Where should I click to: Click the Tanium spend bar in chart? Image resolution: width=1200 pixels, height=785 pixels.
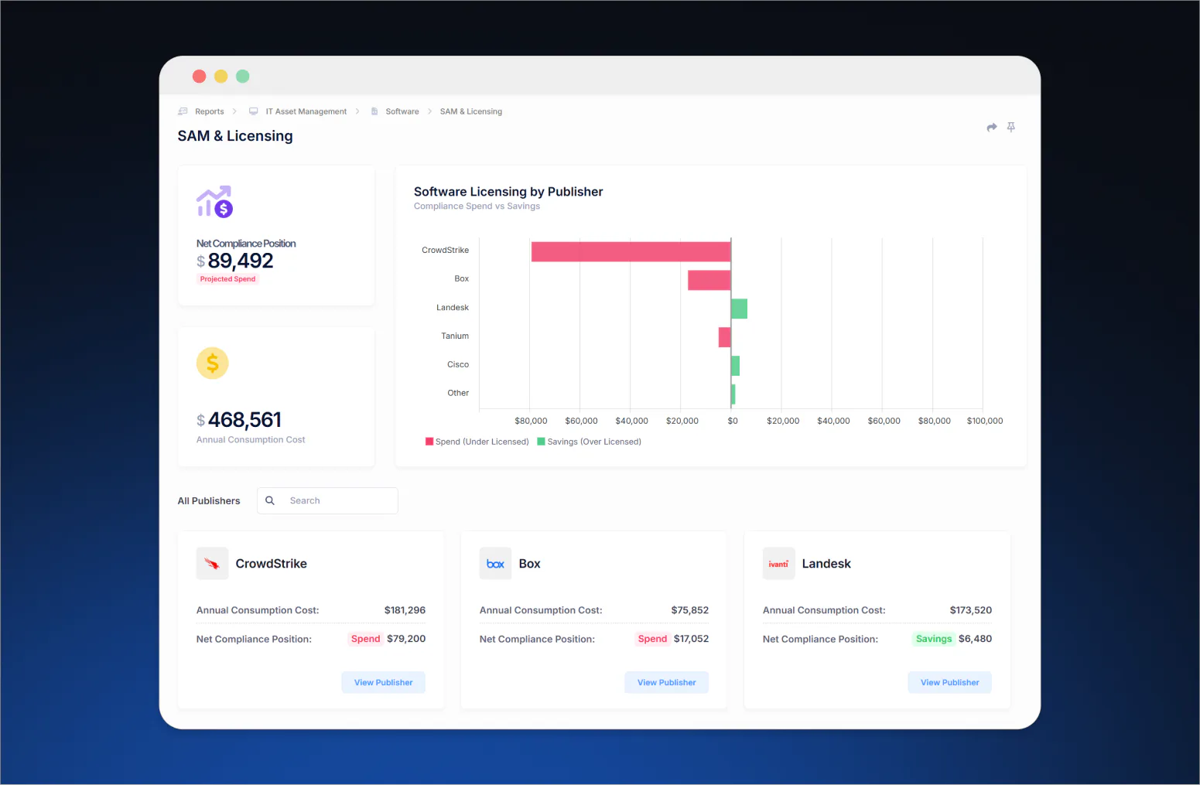click(725, 337)
